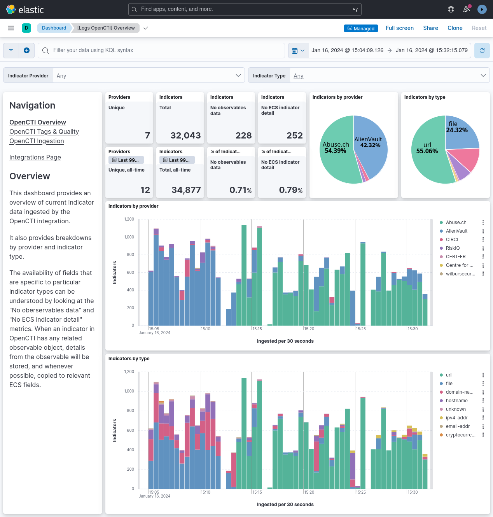Click the KQL filter search field
The height and width of the screenshot is (517, 493).
(162, 50)
